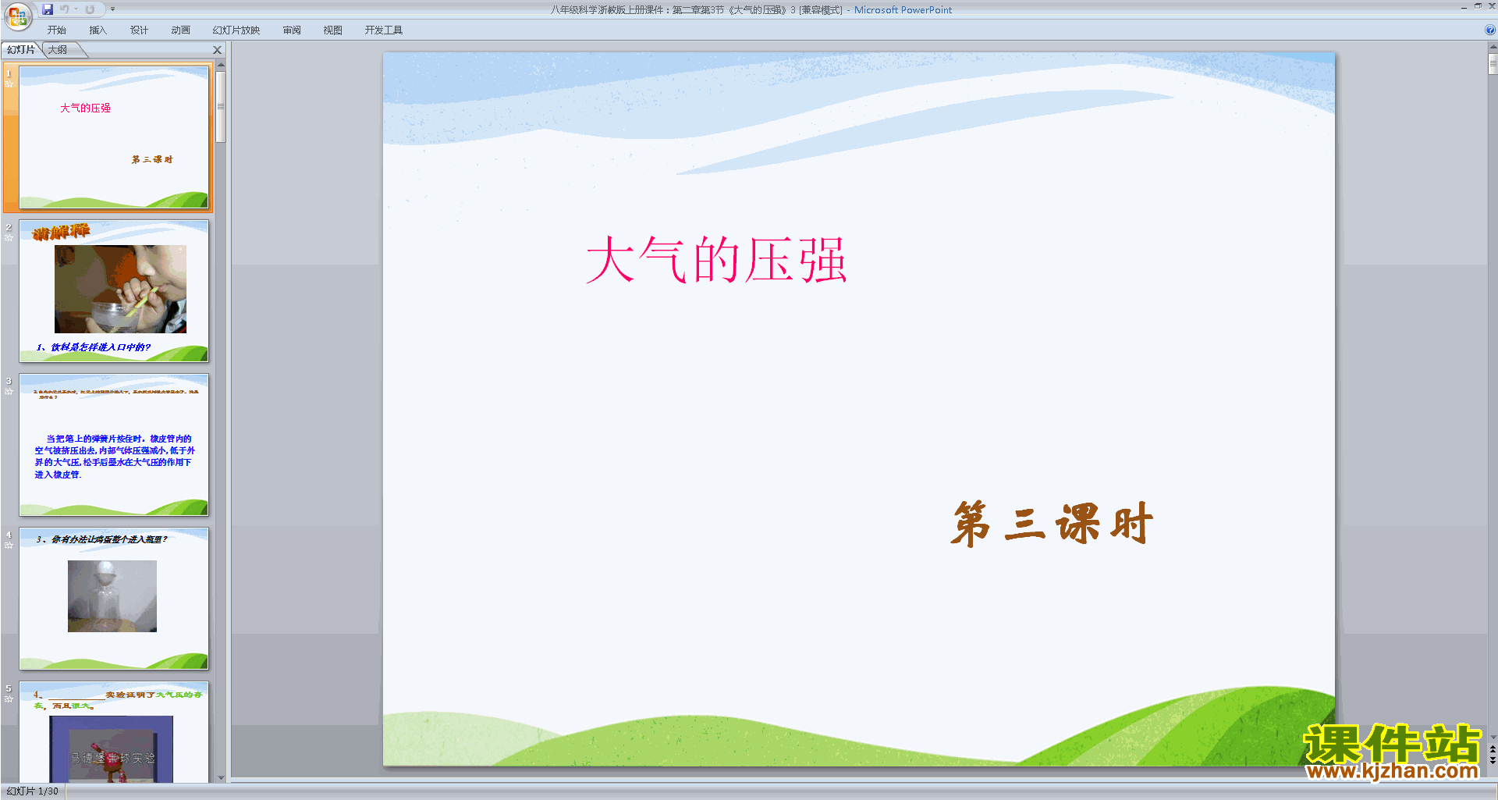This screenshot has height=800, width=1498.
Task: Select slide 3 thumbnail with blue text
Action: tap(114, 445)
